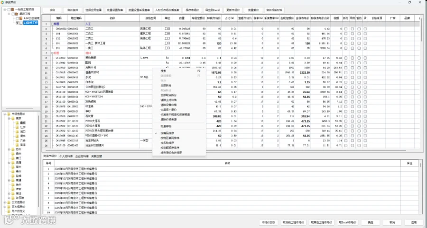Click the 六合 folder icon

pos(17,140)
